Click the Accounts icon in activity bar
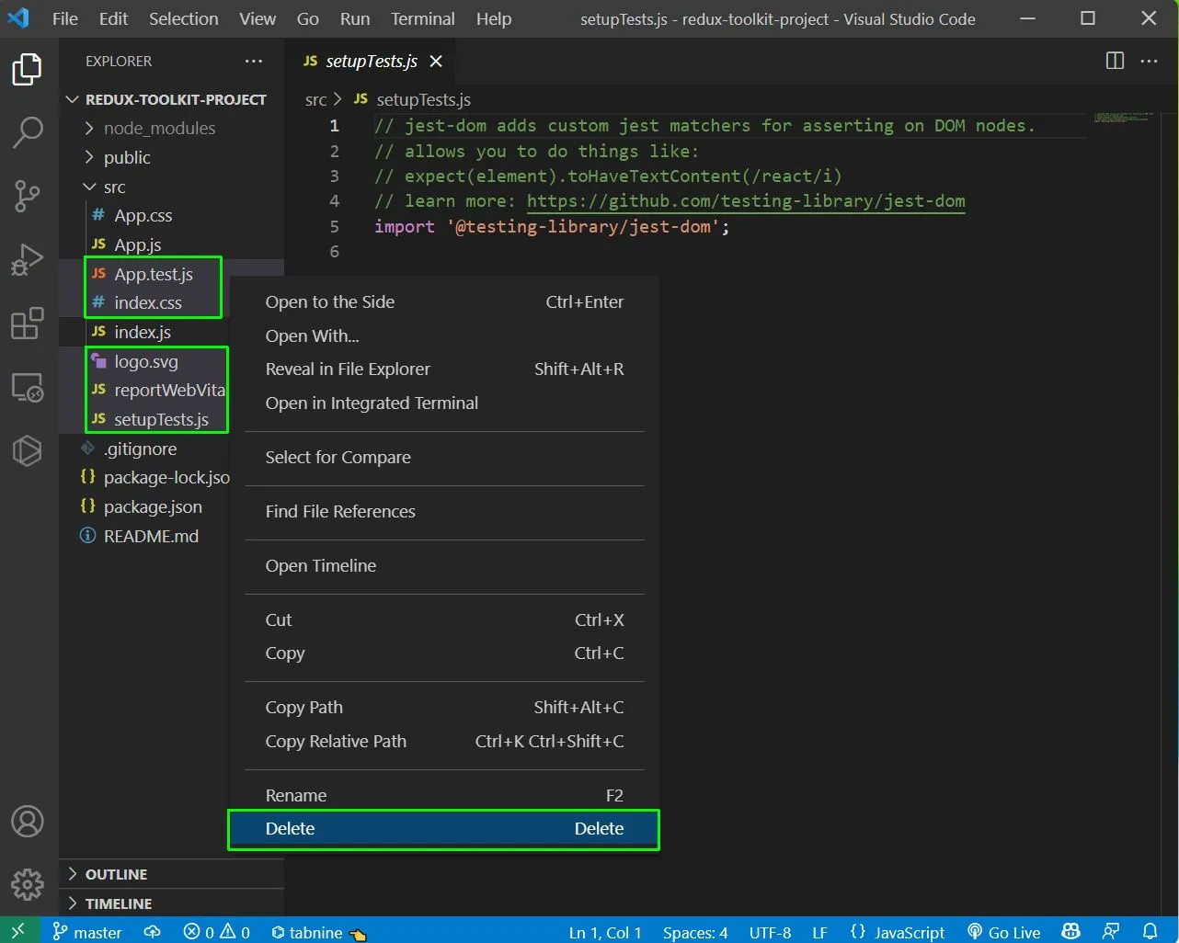This screenshot has width=1179, height=943. tap(28, 821)
